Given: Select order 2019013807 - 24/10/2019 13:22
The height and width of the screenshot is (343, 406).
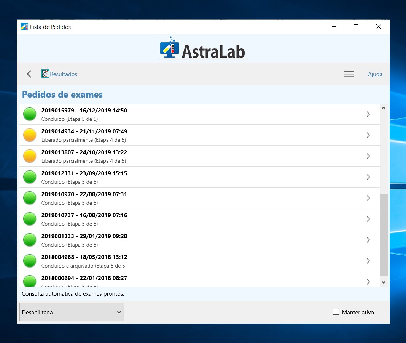Looking at the screenshot, I should [x=200, y=156].
